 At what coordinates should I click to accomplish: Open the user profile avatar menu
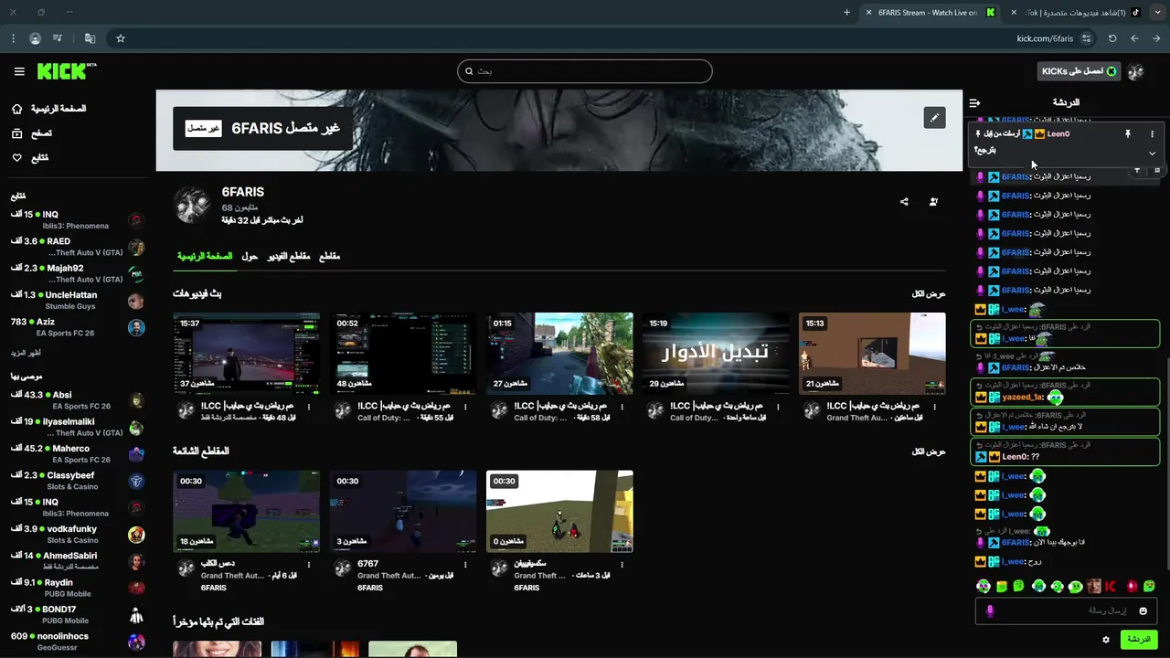tap(1136, 71)
